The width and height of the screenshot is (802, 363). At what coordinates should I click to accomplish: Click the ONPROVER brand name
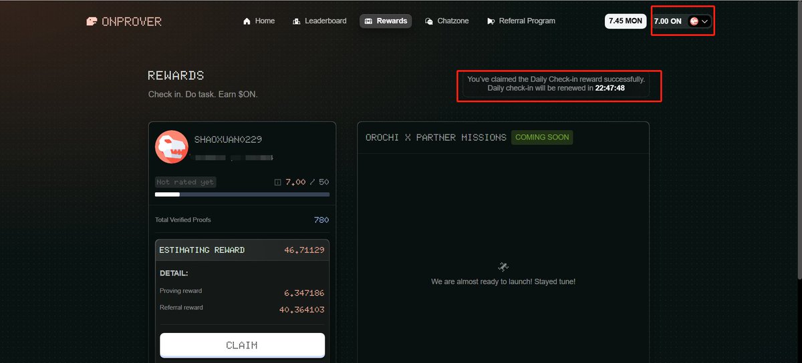pos(132,21)
